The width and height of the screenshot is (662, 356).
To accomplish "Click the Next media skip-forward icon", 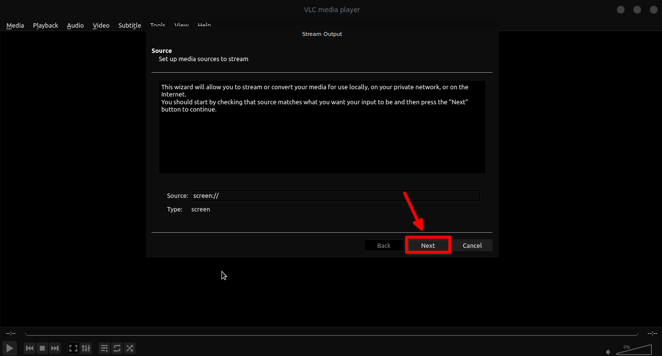I will (x=55, y=348).
